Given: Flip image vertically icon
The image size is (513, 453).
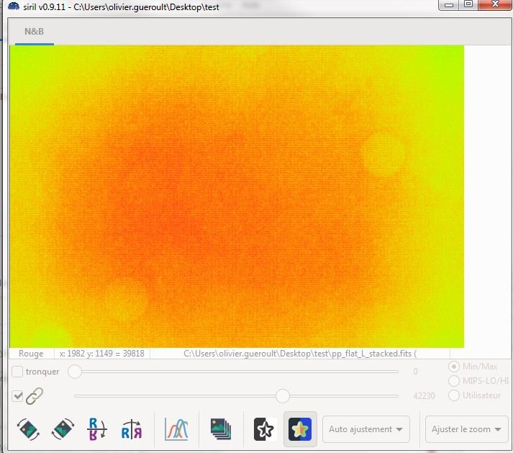Looking at the screenshot, I should (97, 429).
